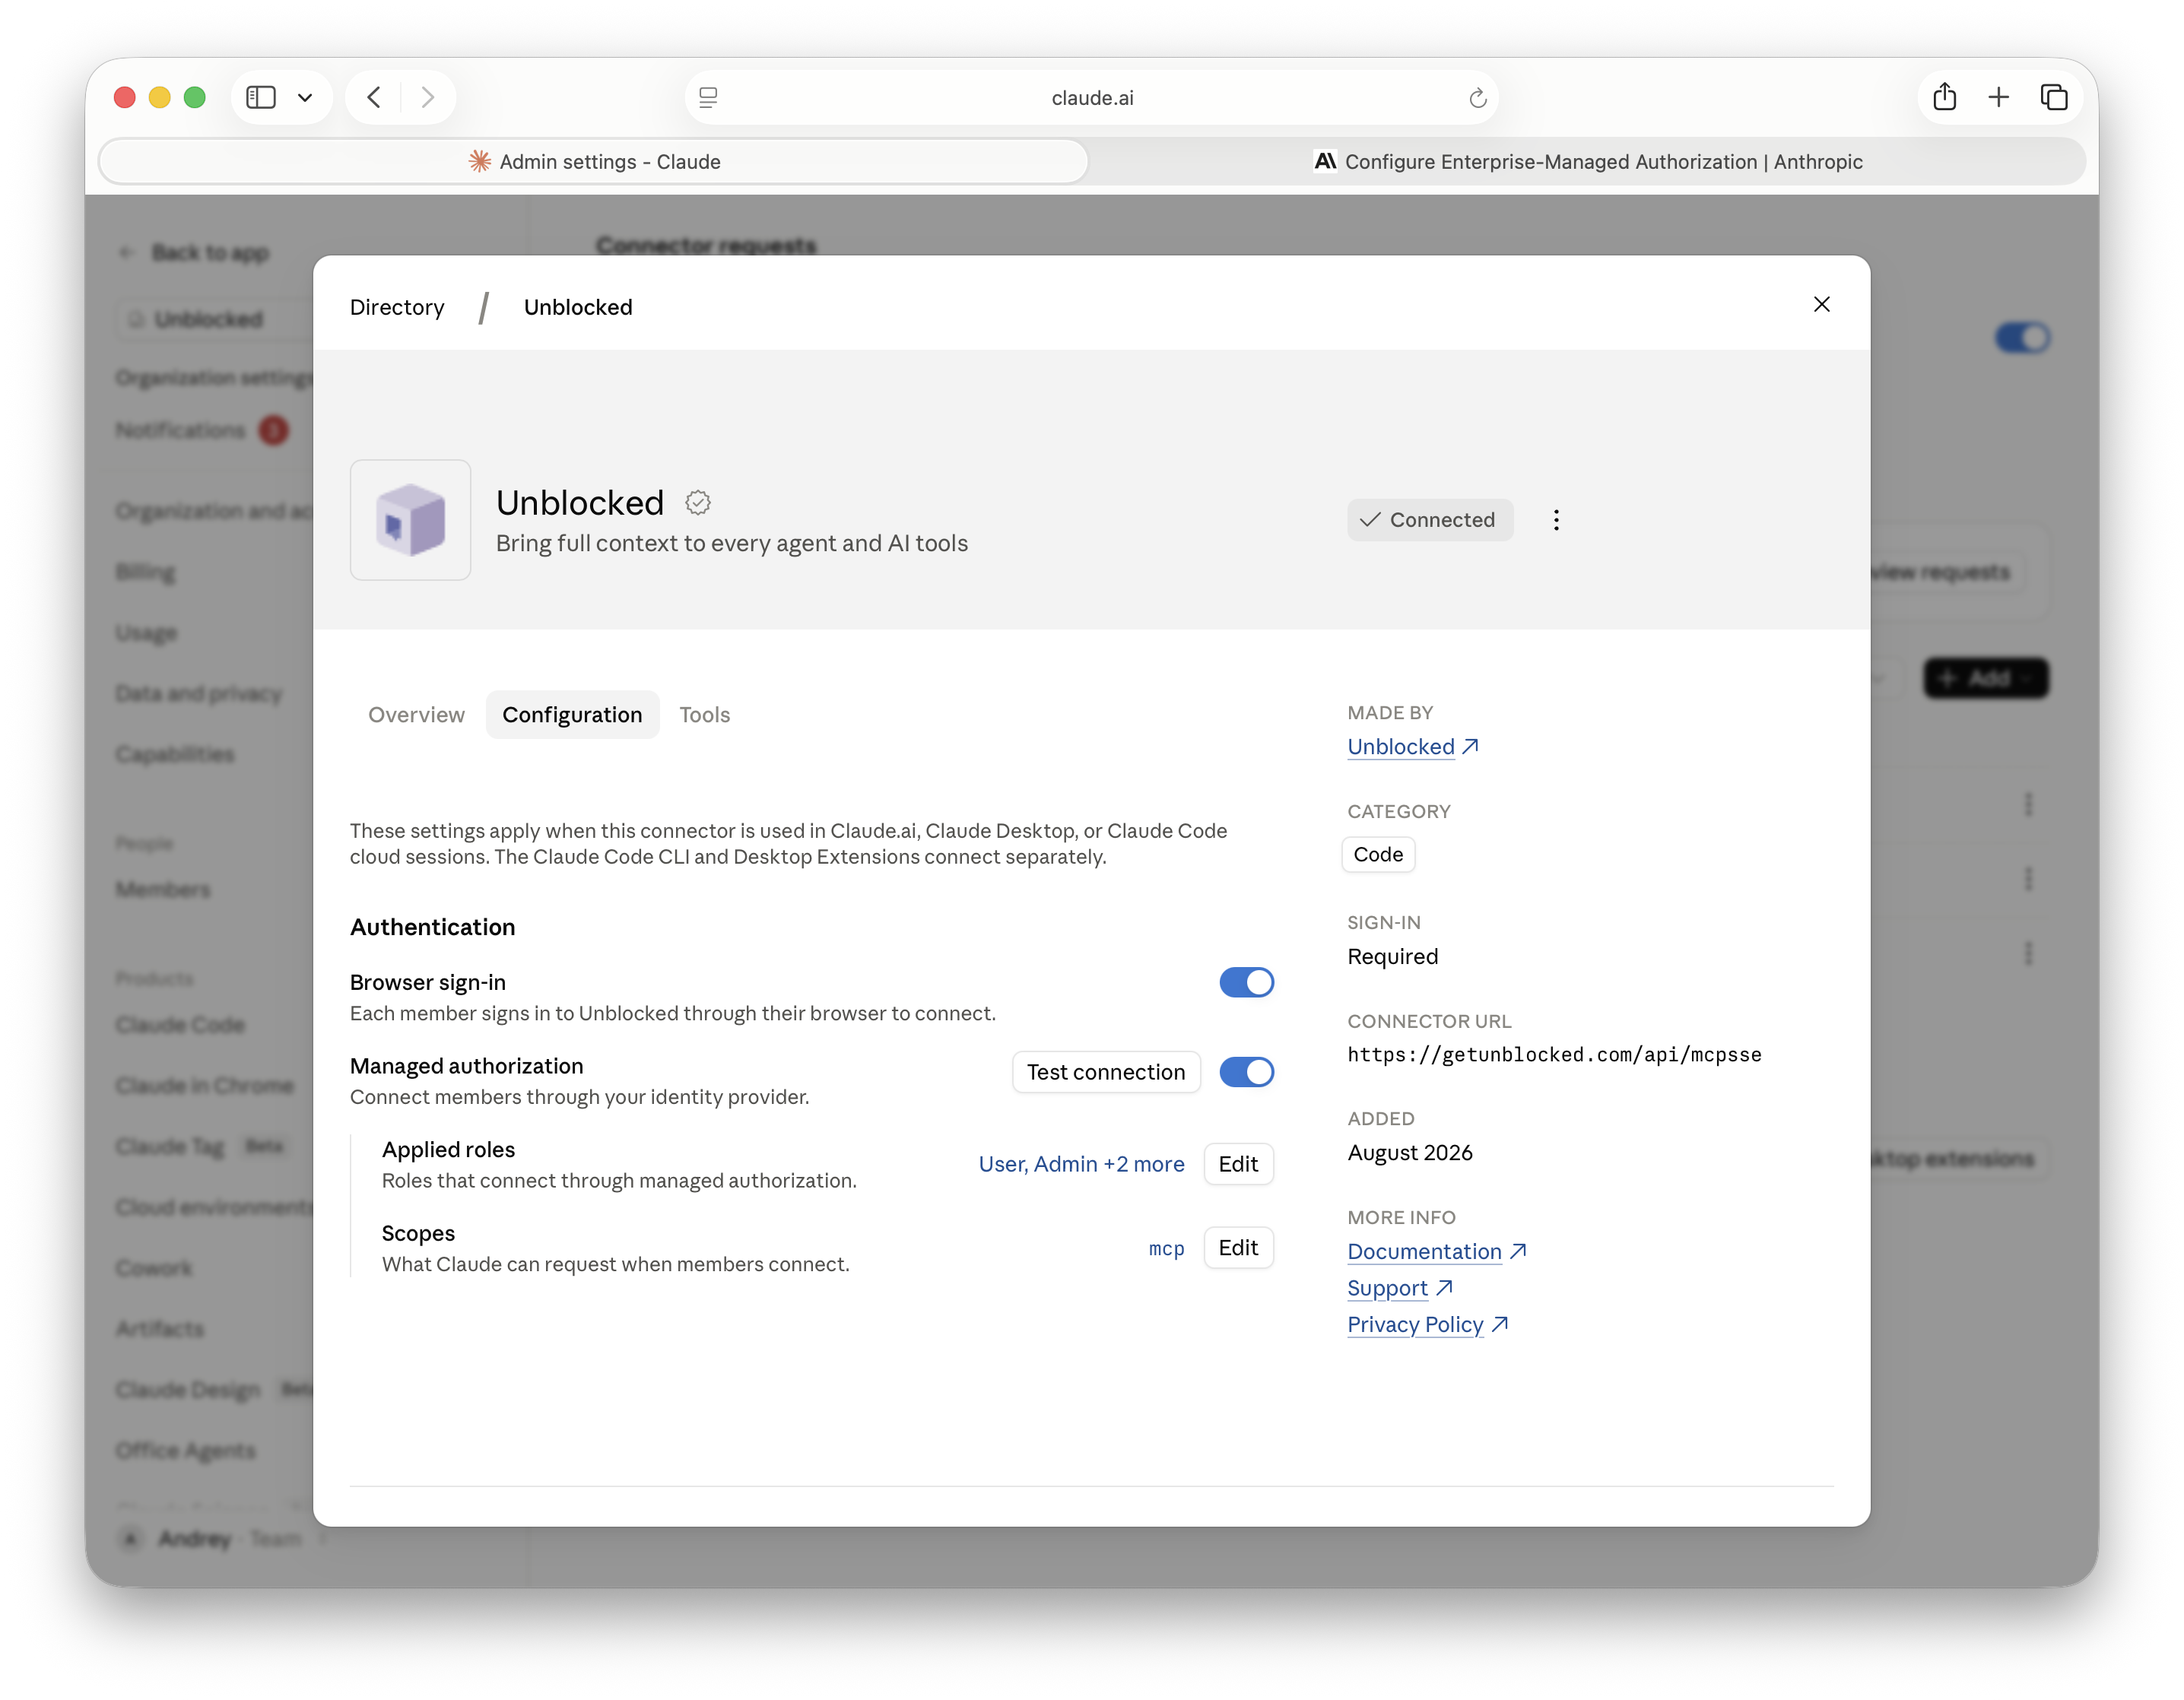Click Safari's forward arrow
Image resolution: width=2184 pixels, height=1700 pixels.
[x=428, y=97]
